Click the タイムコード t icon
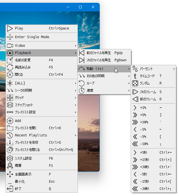Image resolution: width=179 pixels, height=196 pixels. tap(135, 76)
